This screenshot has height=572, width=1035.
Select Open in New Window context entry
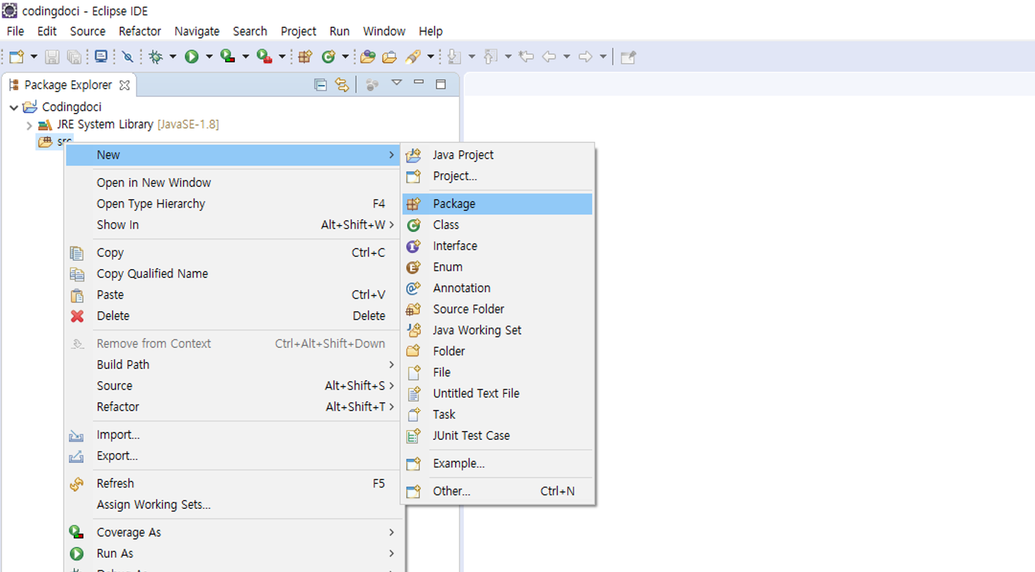point(232,183)
